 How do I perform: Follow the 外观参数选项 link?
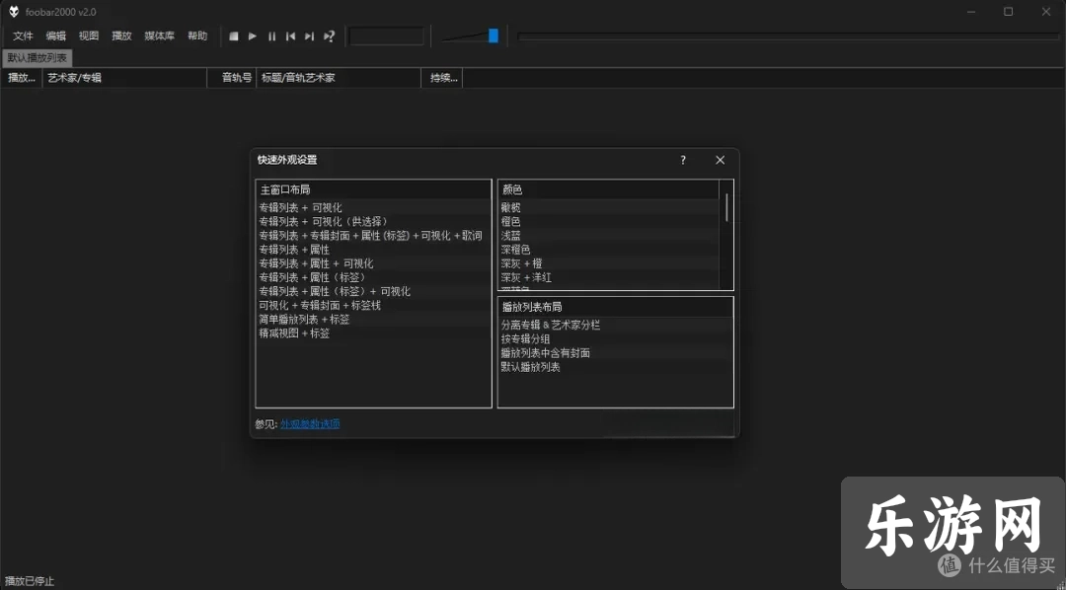coord(310,424)
